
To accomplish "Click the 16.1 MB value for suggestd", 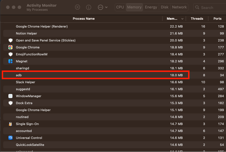I will point(176,89).
